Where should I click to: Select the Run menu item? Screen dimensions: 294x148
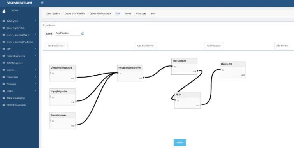pyautogui.click(x=153, y=14)
